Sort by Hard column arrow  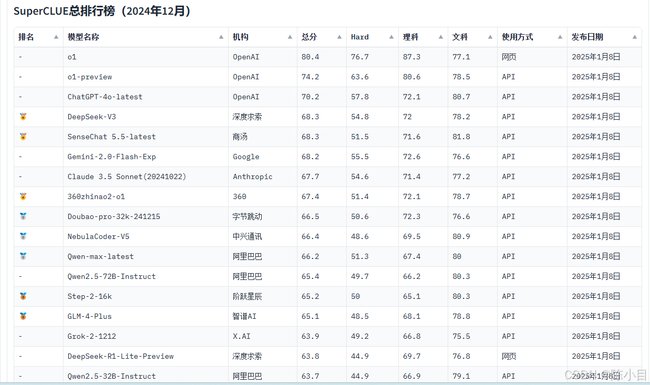tap(391, 37)
